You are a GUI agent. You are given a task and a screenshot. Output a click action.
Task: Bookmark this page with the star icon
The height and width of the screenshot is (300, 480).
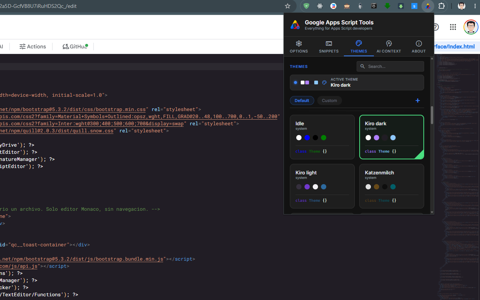[288, 6]
